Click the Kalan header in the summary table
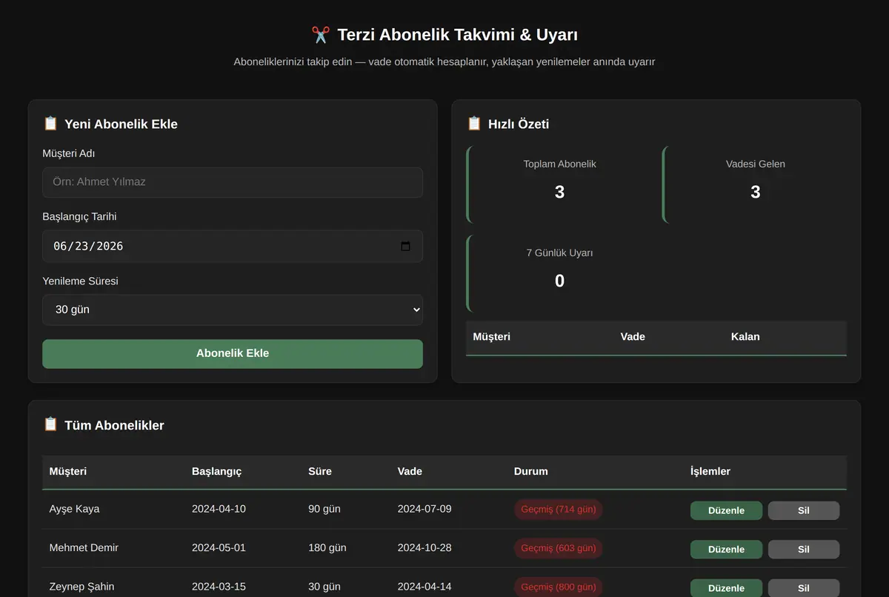Viewport: 889px width, 597px height. click(x=745, y=336)
